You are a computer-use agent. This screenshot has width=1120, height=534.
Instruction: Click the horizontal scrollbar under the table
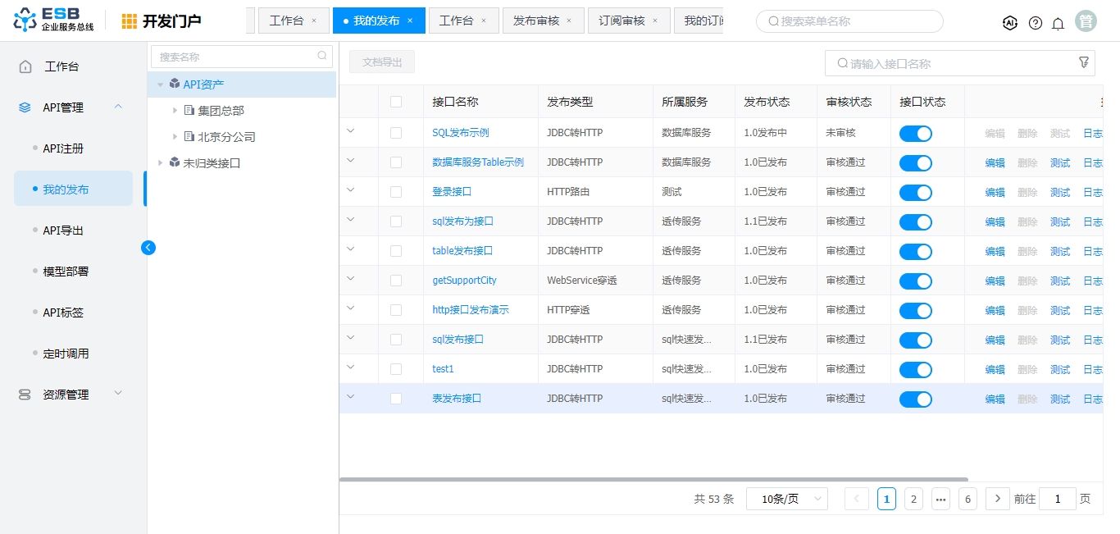(653, 479)
